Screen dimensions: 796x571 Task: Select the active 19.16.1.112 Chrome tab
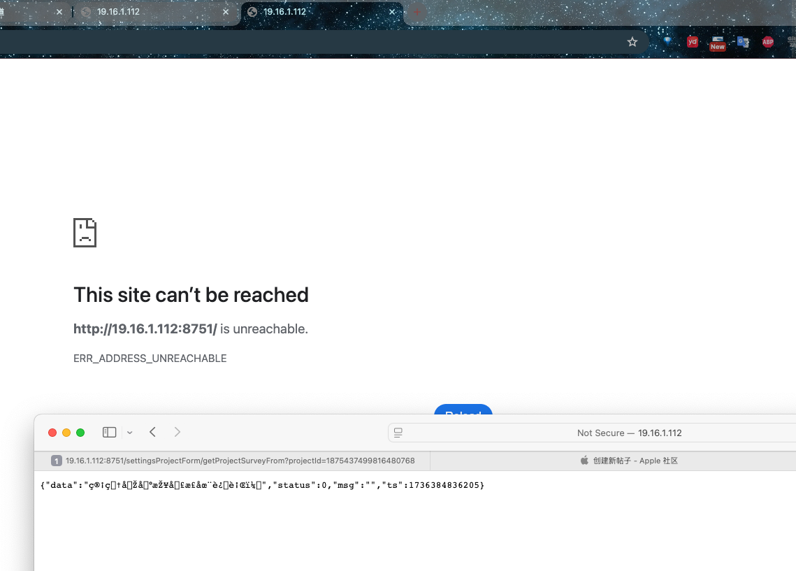click(x=322, y=12)
